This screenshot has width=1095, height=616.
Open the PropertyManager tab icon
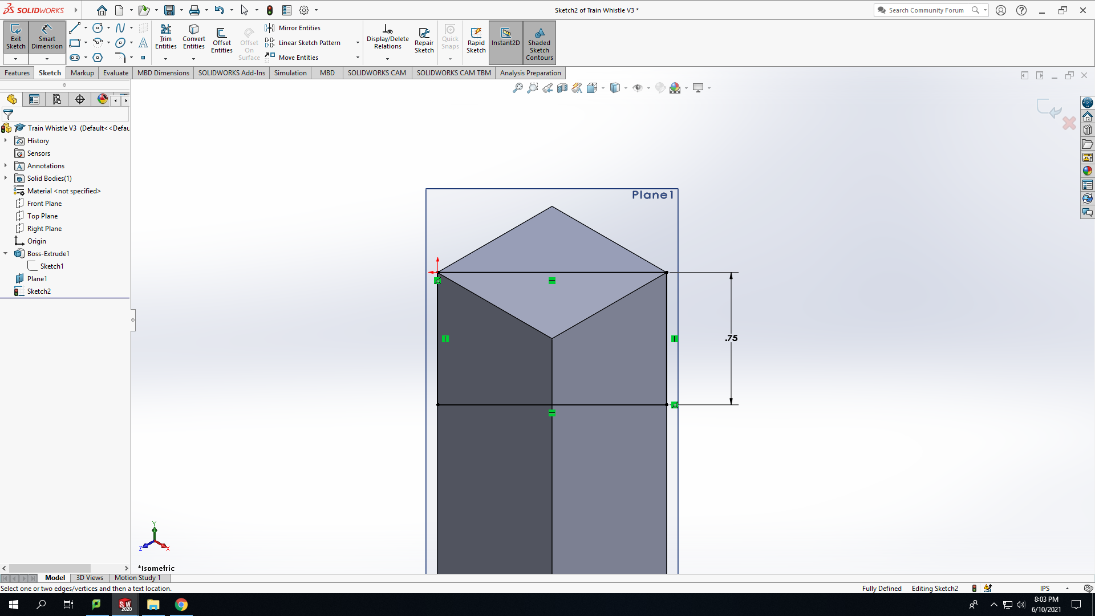tap(34, 99)
